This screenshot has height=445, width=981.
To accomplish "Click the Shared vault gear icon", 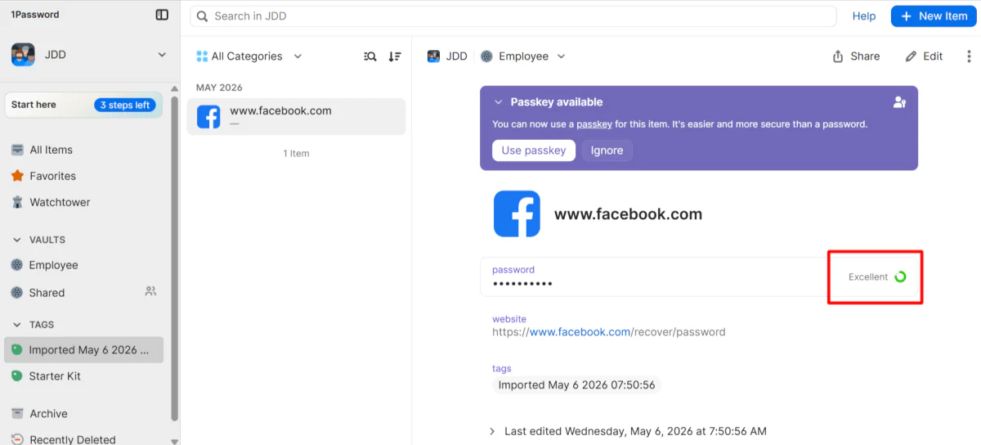I will (x=17, y=292).
